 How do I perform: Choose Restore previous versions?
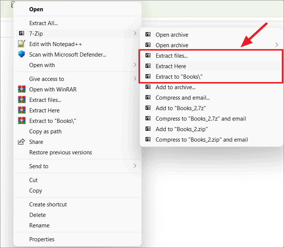click(78, 152)
